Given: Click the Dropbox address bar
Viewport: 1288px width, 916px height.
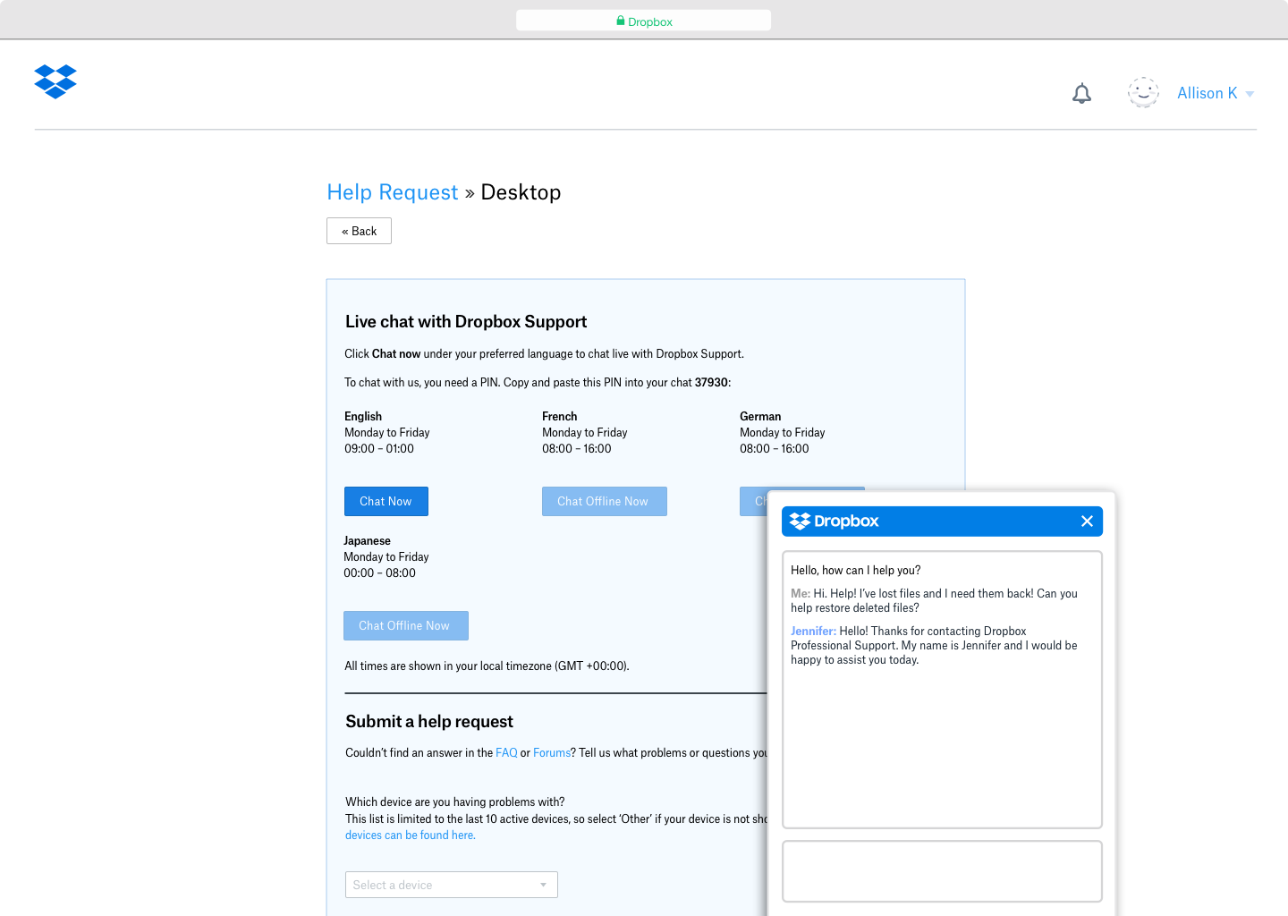Looking at the screenshot, I should 644,21.
